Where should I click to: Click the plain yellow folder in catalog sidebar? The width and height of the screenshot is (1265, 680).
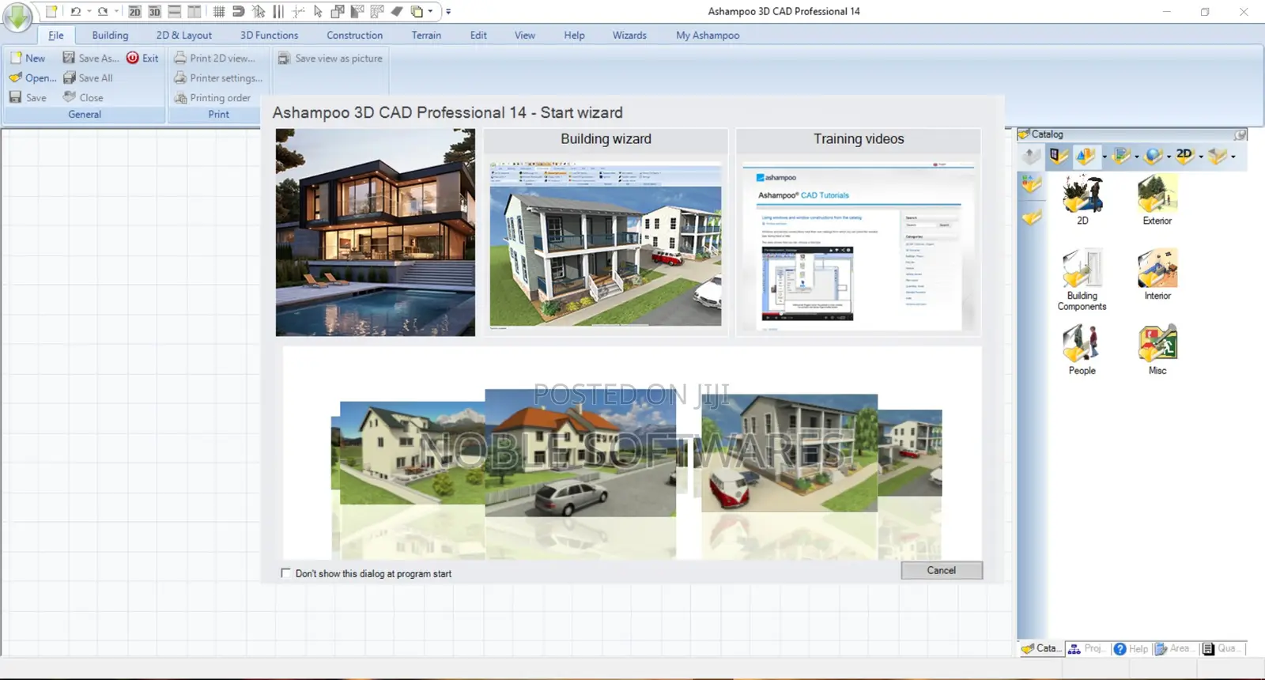[1031, 217]
